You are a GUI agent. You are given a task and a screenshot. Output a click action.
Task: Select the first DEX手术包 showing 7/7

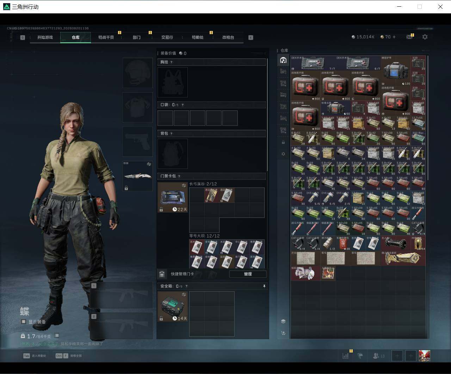tap(313, 63)
